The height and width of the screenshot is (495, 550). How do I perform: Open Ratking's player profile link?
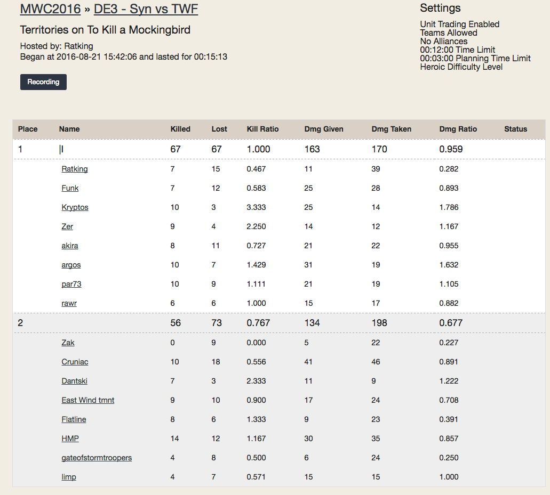point(74,169)
